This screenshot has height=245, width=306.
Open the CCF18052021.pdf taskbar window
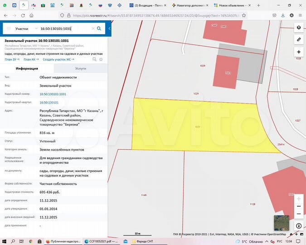click(102, 241)
